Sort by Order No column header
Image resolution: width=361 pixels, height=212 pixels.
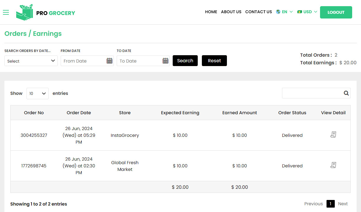(34, 113)
